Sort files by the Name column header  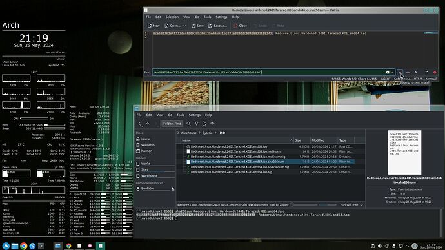[237, 140]
